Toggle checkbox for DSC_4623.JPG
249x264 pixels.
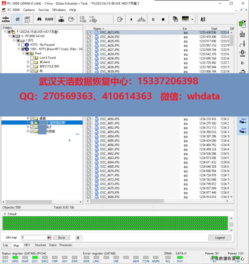(x=89, y=33)
